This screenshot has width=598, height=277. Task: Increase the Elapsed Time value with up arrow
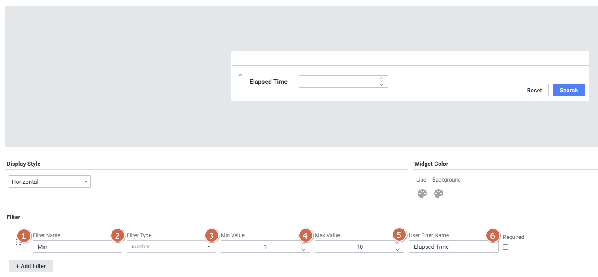pos(381,78)
